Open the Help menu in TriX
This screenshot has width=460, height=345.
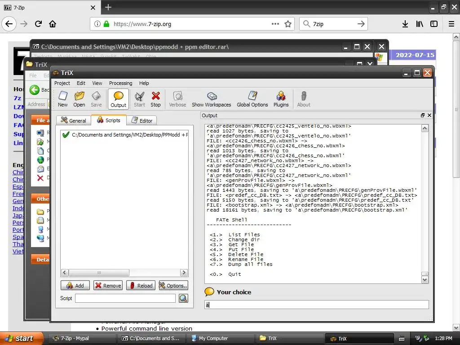144,83
